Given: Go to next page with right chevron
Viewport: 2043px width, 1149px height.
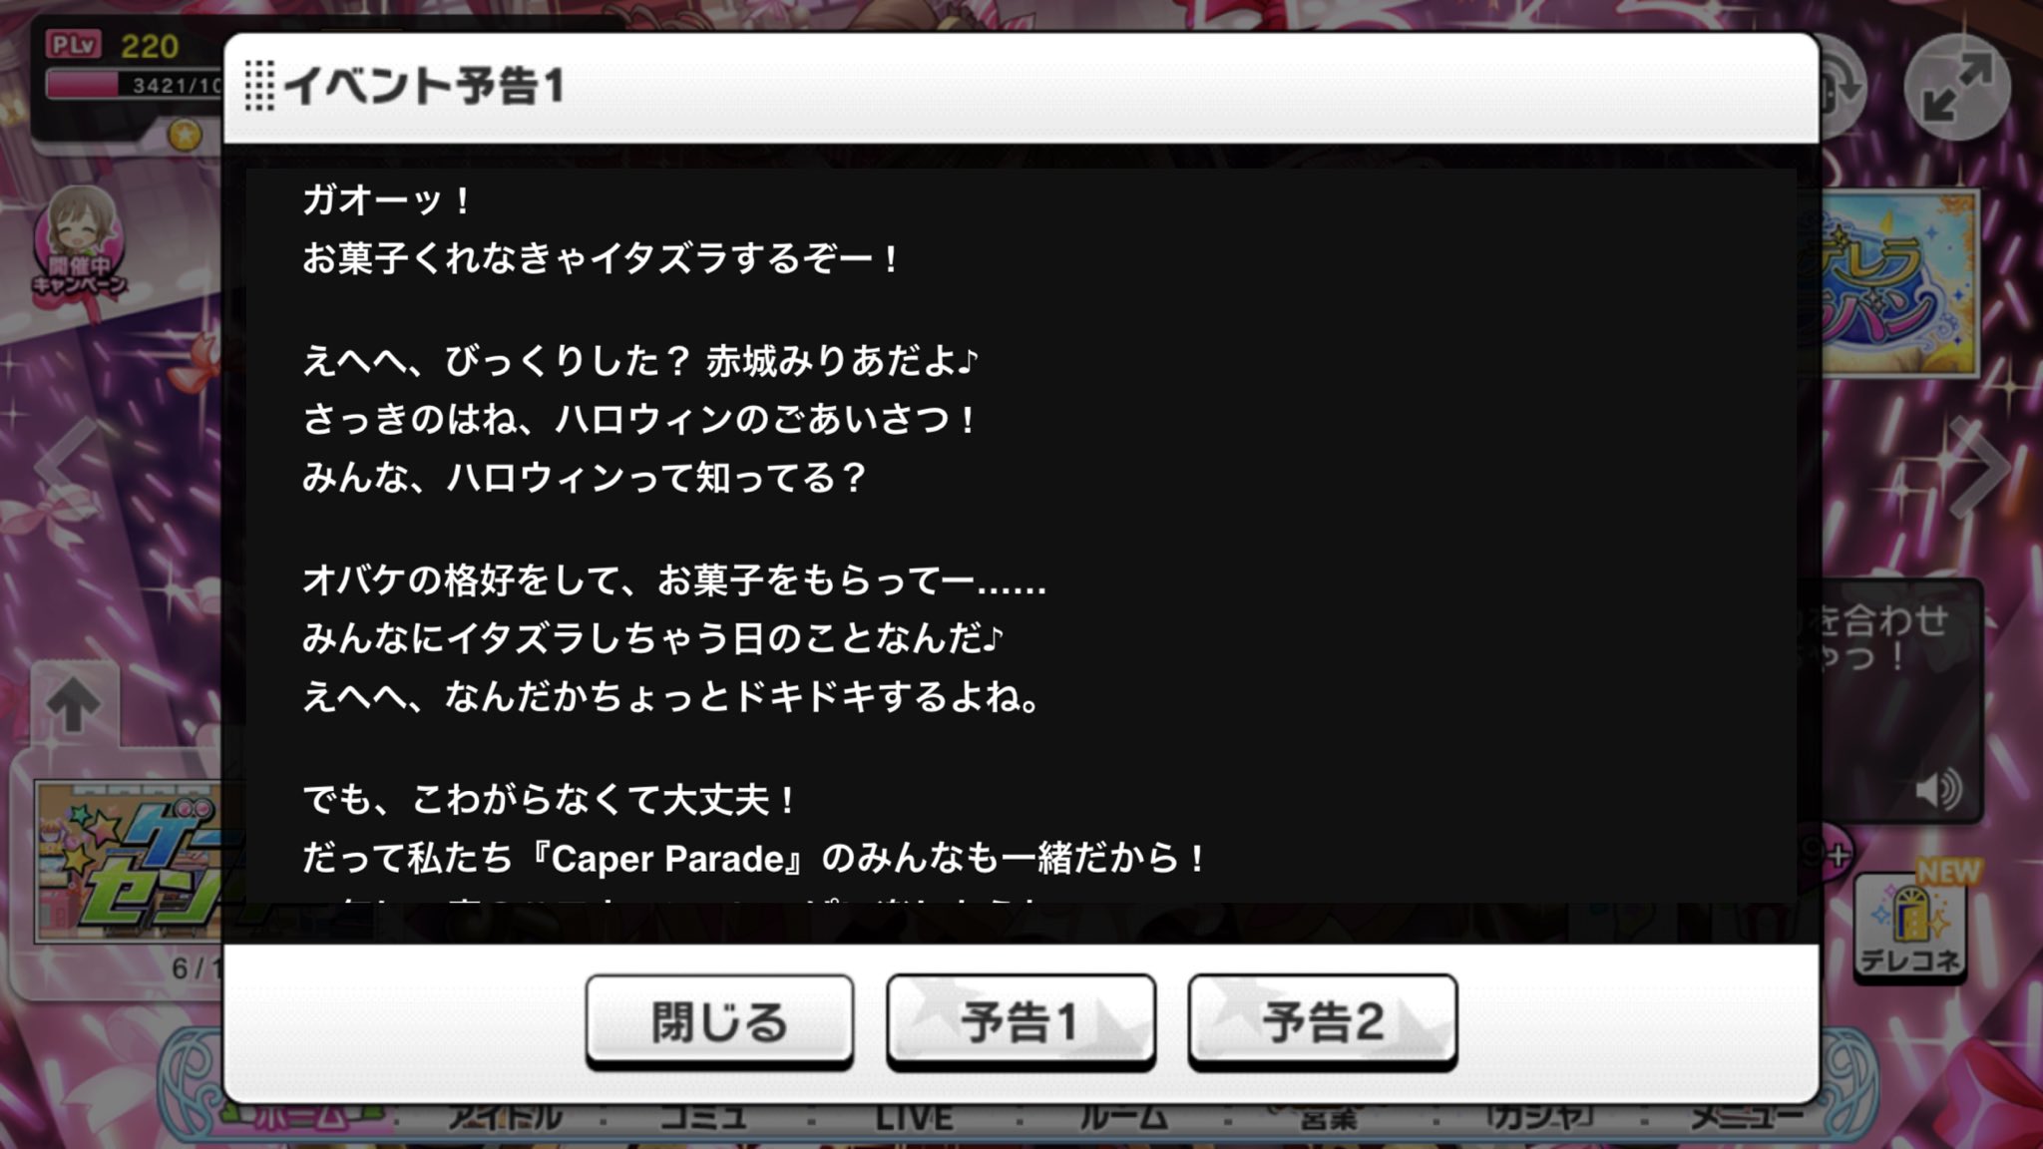Looking at the screenshot, I should click(1980, 466).
